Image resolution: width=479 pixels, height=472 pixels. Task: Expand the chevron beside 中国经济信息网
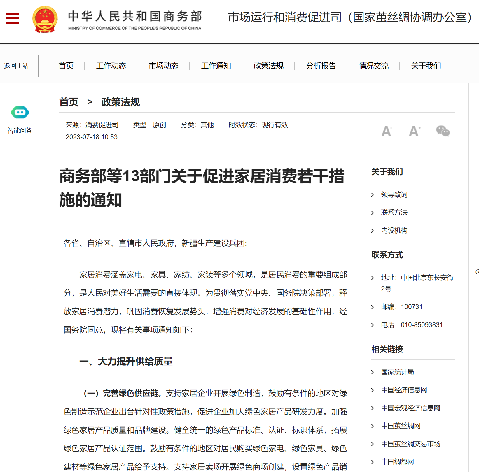click(x=373, y=390)
